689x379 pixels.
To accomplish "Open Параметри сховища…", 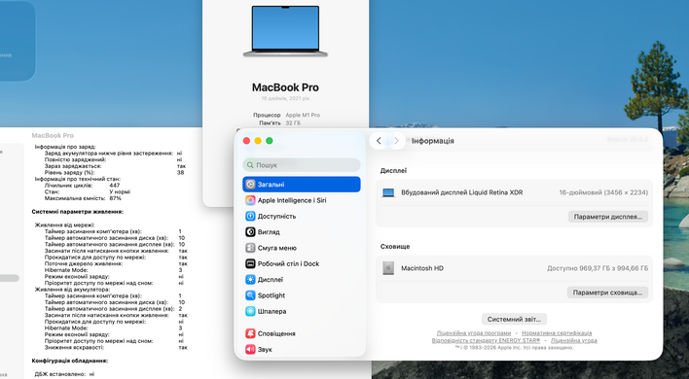I will [x=607, y=293].
